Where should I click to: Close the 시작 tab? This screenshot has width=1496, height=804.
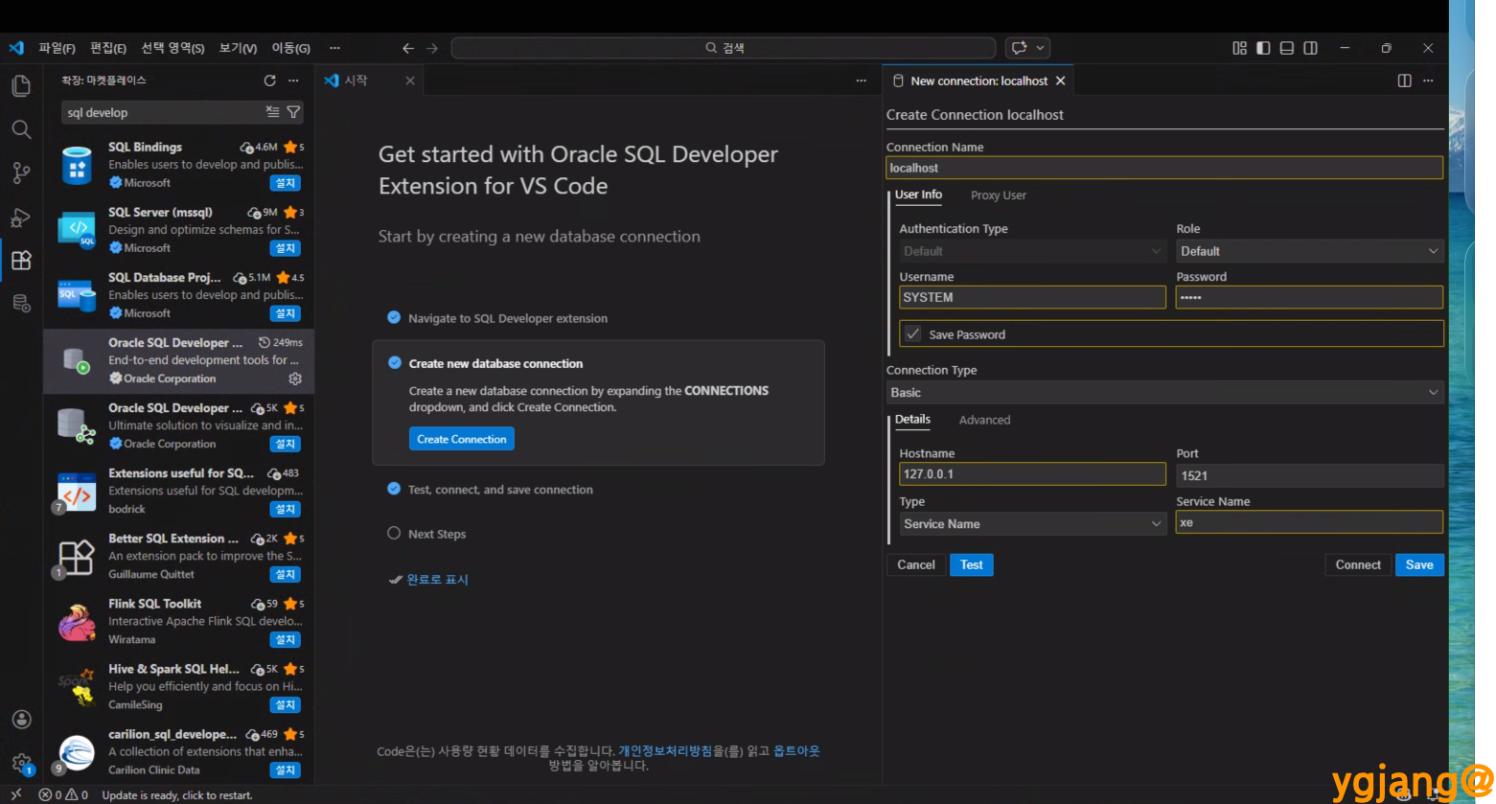point(410,80)
